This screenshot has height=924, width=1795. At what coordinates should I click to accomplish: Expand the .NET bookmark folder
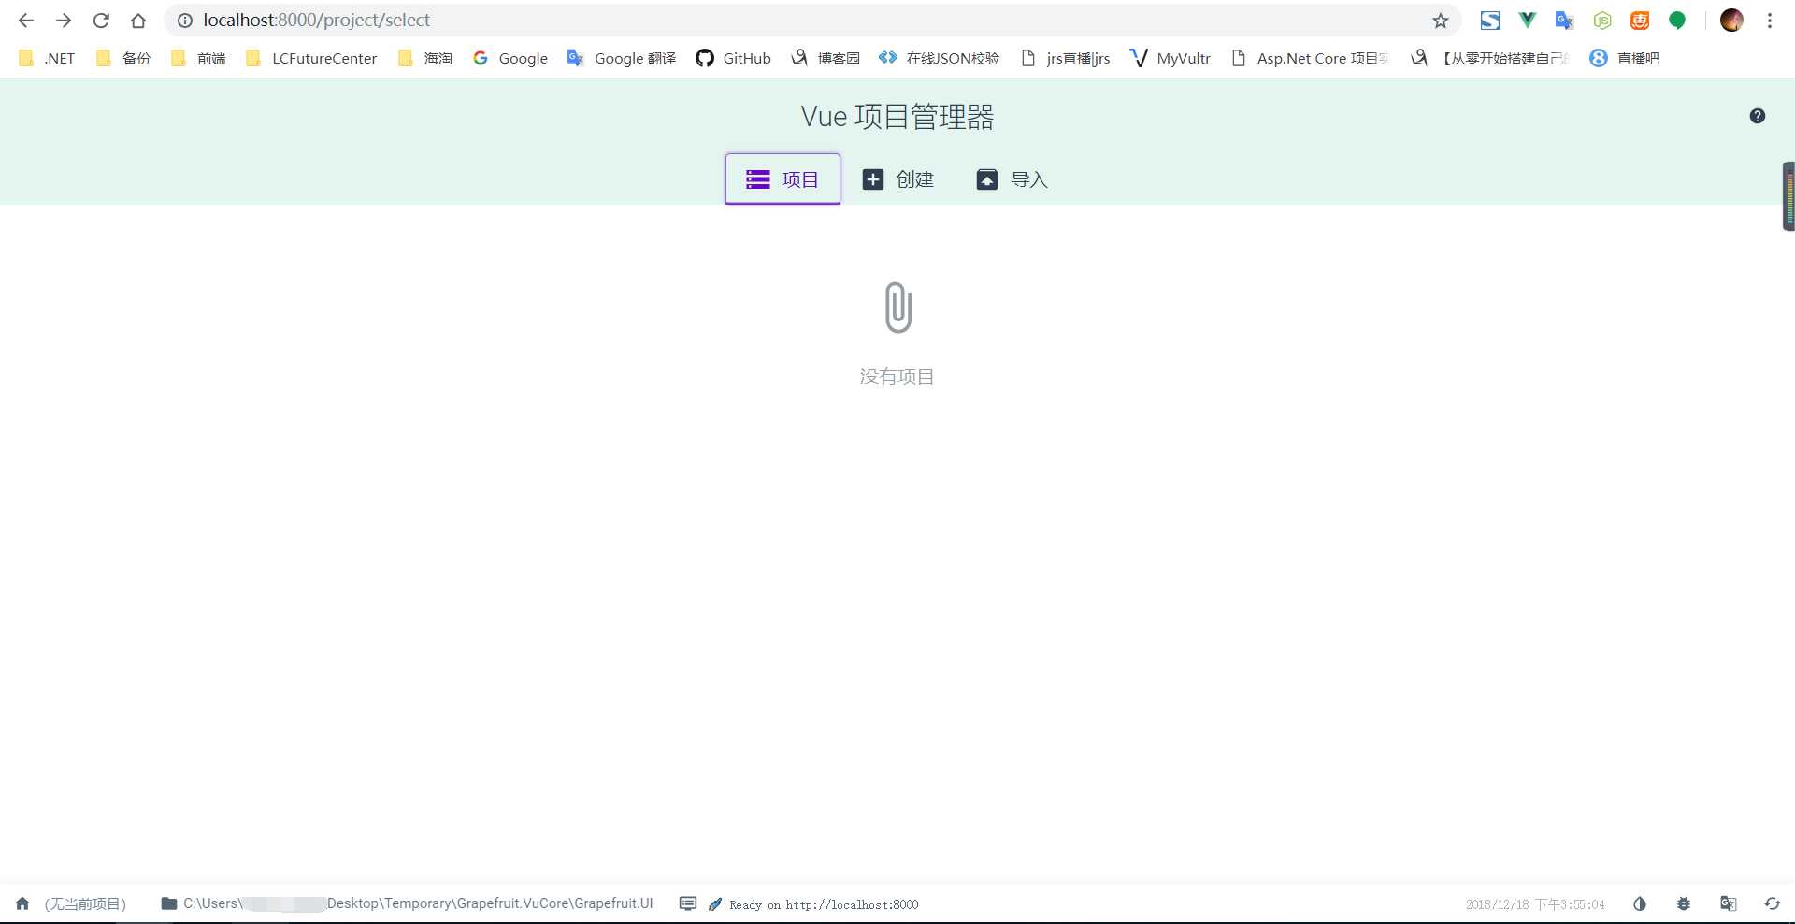(x=47, y=58)
